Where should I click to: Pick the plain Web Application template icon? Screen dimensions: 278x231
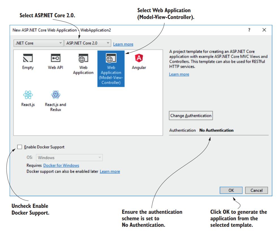tap(83, 58)
